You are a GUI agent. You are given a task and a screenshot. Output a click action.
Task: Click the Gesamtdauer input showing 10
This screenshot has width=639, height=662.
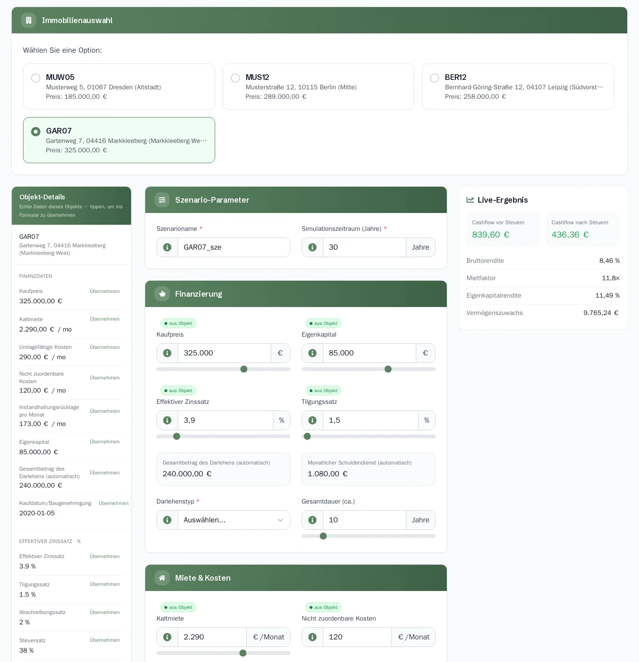coord(365,520)
